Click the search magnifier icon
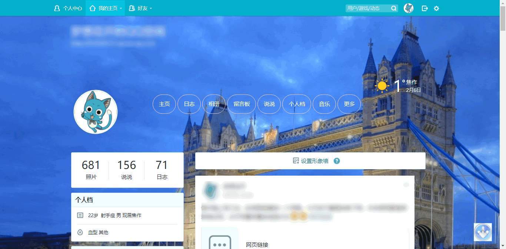The image size is (506, 249). 393,8
